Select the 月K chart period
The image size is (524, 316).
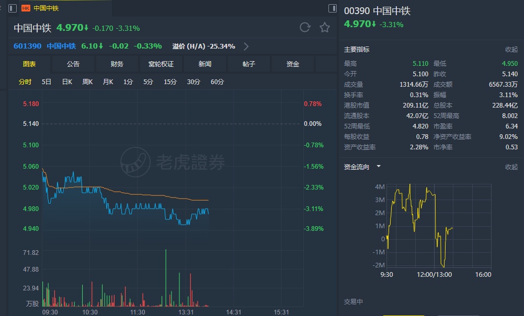(x=108, y=82)
